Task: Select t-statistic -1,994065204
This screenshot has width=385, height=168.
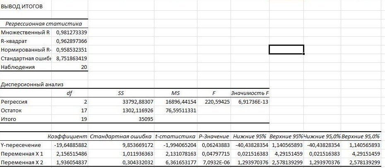Action: tap(176, 145)
